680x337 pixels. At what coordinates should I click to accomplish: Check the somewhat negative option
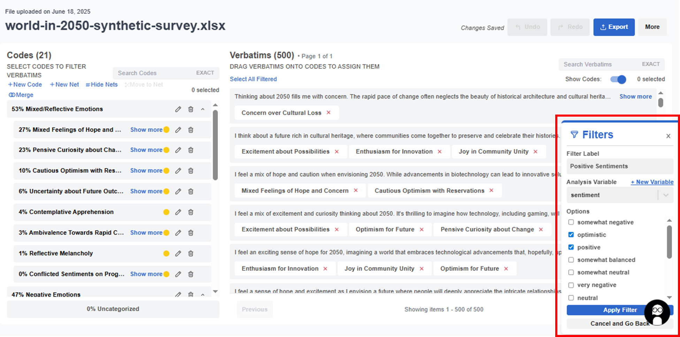(571, 222)
